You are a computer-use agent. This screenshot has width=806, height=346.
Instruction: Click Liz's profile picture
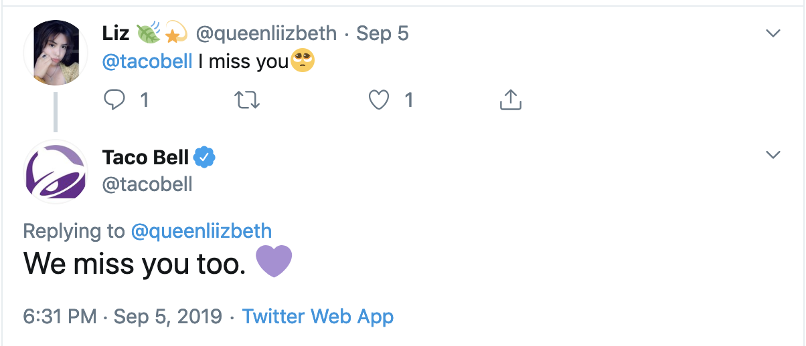point(56,52)
